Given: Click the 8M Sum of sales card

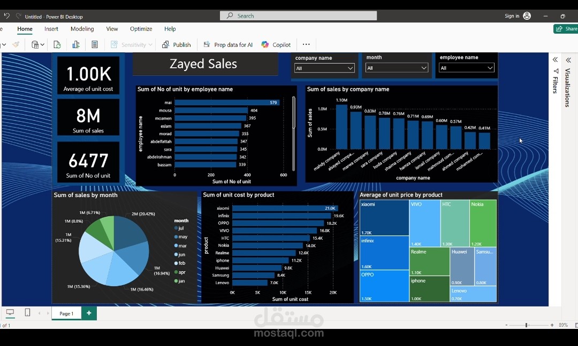Looking at the screenshot, I should [x=88, y=117].
